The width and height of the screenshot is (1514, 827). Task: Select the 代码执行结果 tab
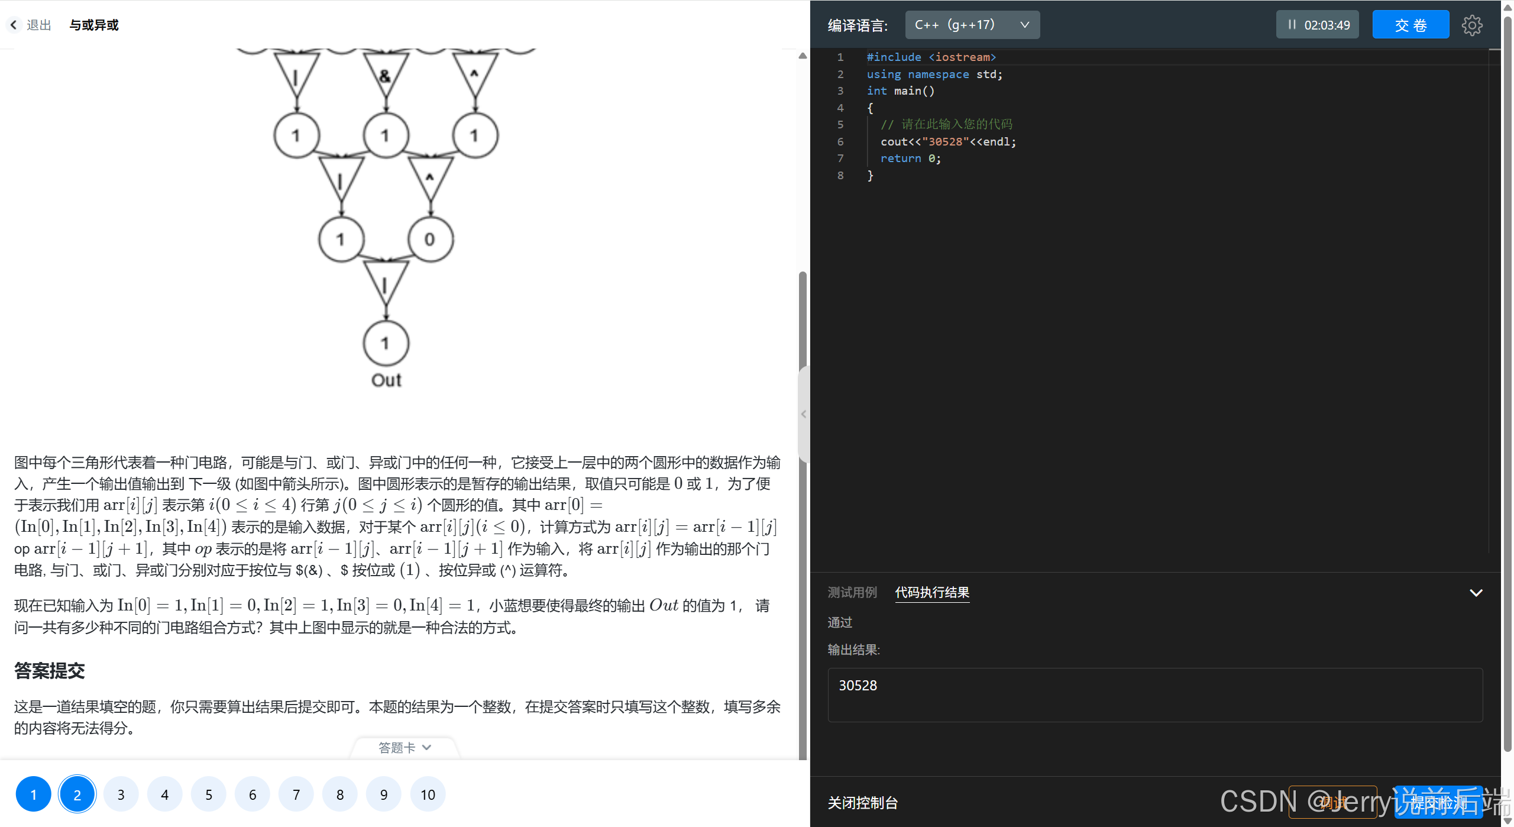[x=931, y=592]
